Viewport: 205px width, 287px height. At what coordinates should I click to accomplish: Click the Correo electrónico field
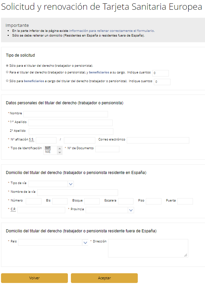click(158, 140)
